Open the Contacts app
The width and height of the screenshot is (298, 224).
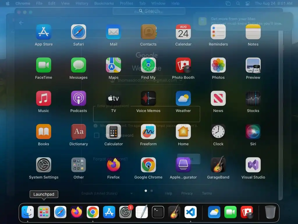tap(148, 32)
